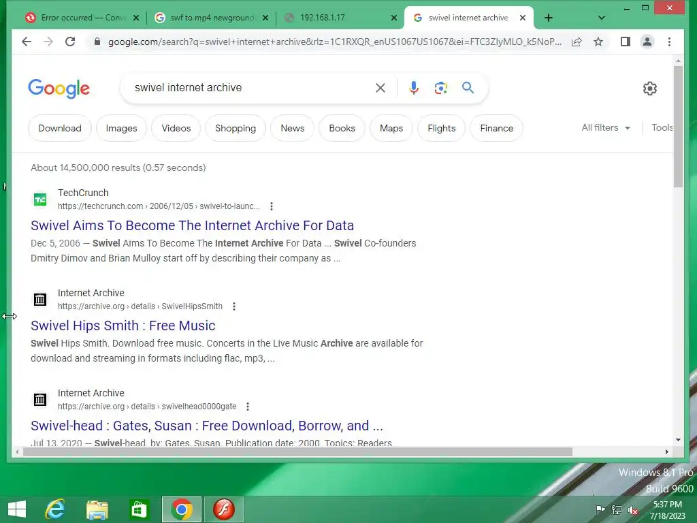Expand the All filters dropdown
697x523 pixels.
point(606,127)
